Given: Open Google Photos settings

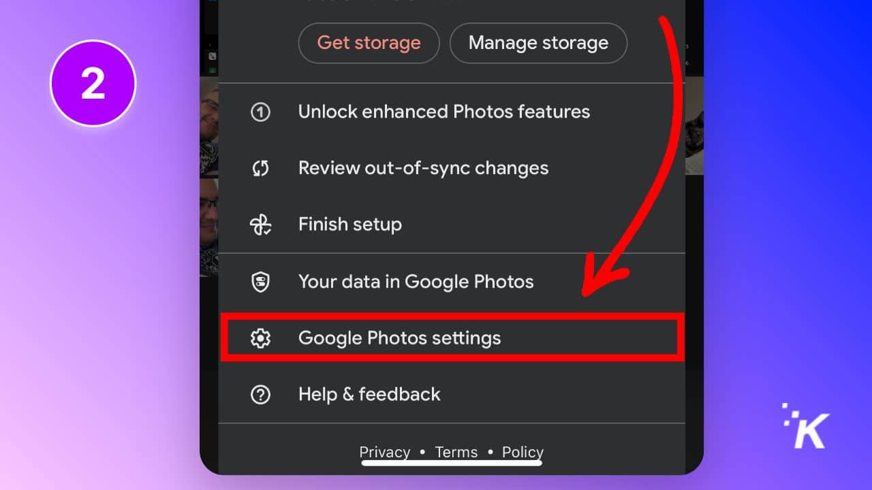Looking at the screenshot, I should [x=399, y=338].
